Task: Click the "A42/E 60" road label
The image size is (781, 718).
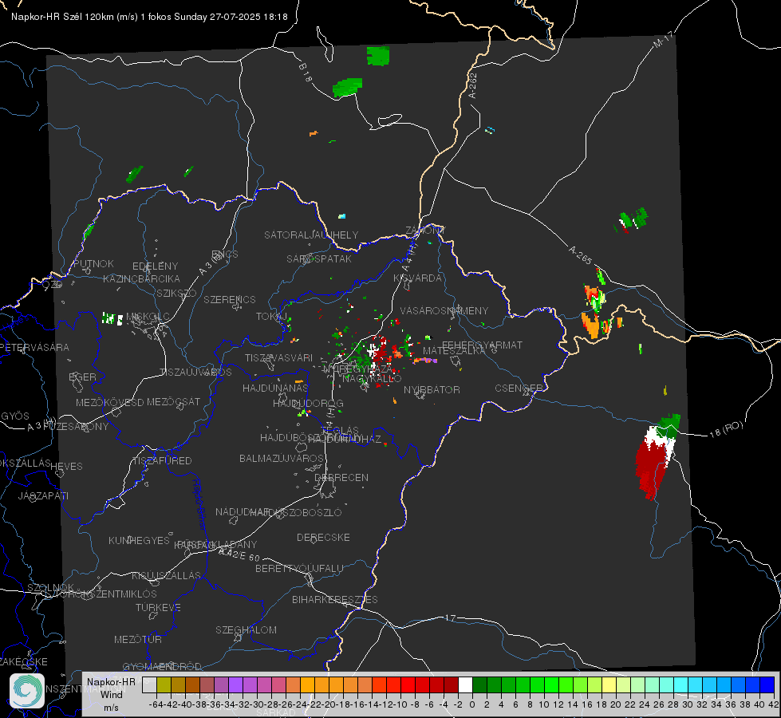Action: [239, 554]
